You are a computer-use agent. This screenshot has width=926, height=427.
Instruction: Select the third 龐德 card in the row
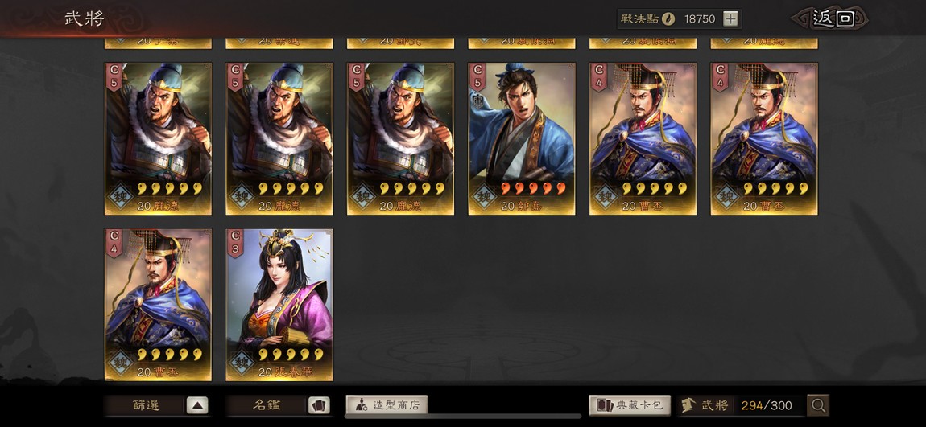(x=400, y=138)
